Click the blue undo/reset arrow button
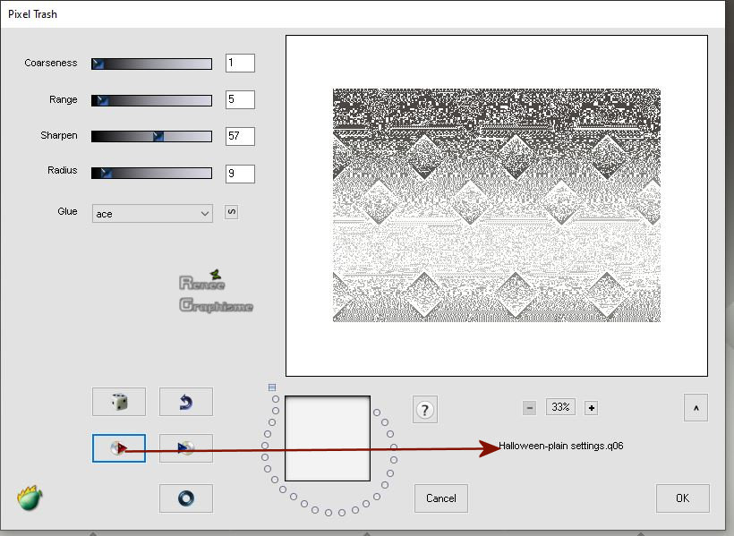 click(x=186, y=402)
